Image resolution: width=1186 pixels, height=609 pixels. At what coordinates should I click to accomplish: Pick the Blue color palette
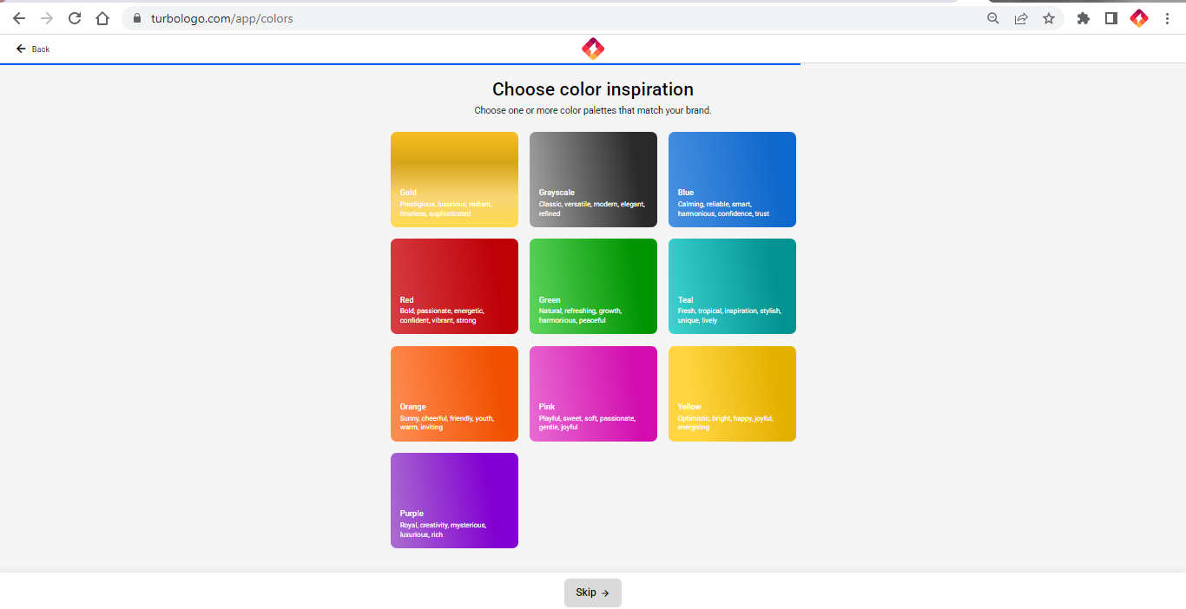[732, 179]
